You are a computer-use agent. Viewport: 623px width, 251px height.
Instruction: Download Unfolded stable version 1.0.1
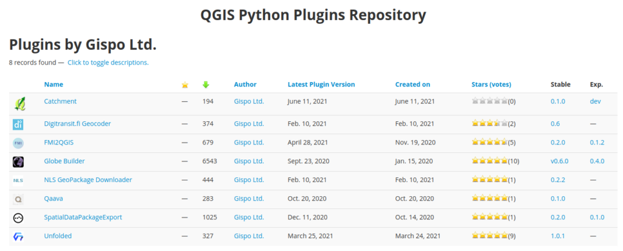coord(558,236)
